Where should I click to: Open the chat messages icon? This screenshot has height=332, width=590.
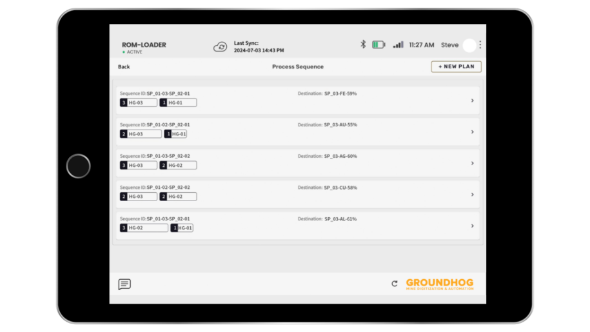(x=124, y=284)
